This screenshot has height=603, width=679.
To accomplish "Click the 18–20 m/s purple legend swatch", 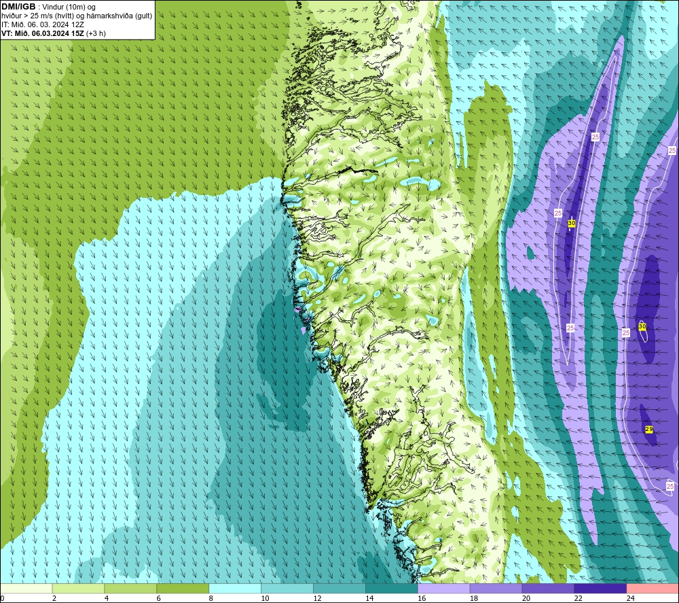I will 496,589.
